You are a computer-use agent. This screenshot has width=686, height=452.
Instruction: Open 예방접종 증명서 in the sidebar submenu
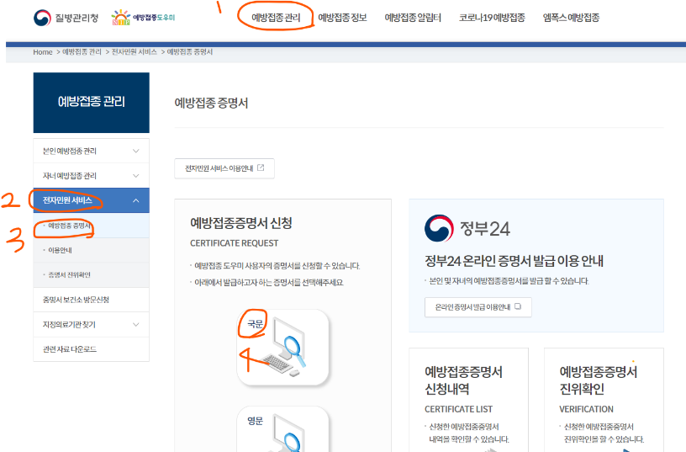pyautogui.click(x=92, y=226)
